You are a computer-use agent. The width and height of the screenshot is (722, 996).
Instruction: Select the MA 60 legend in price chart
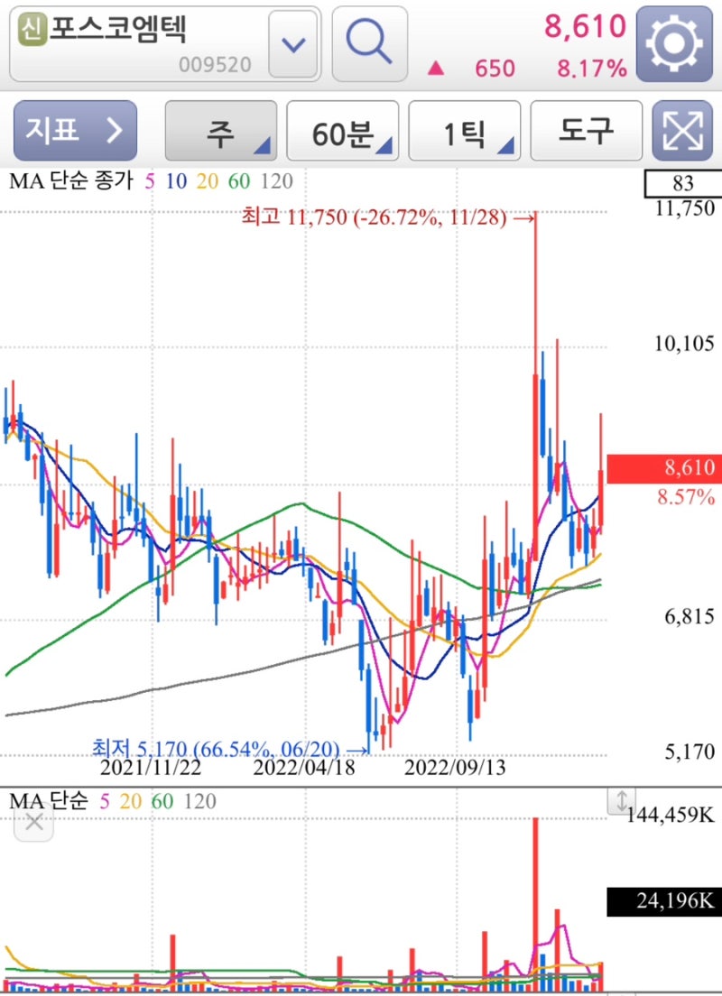pyautogui.click(x=239, y=181)
